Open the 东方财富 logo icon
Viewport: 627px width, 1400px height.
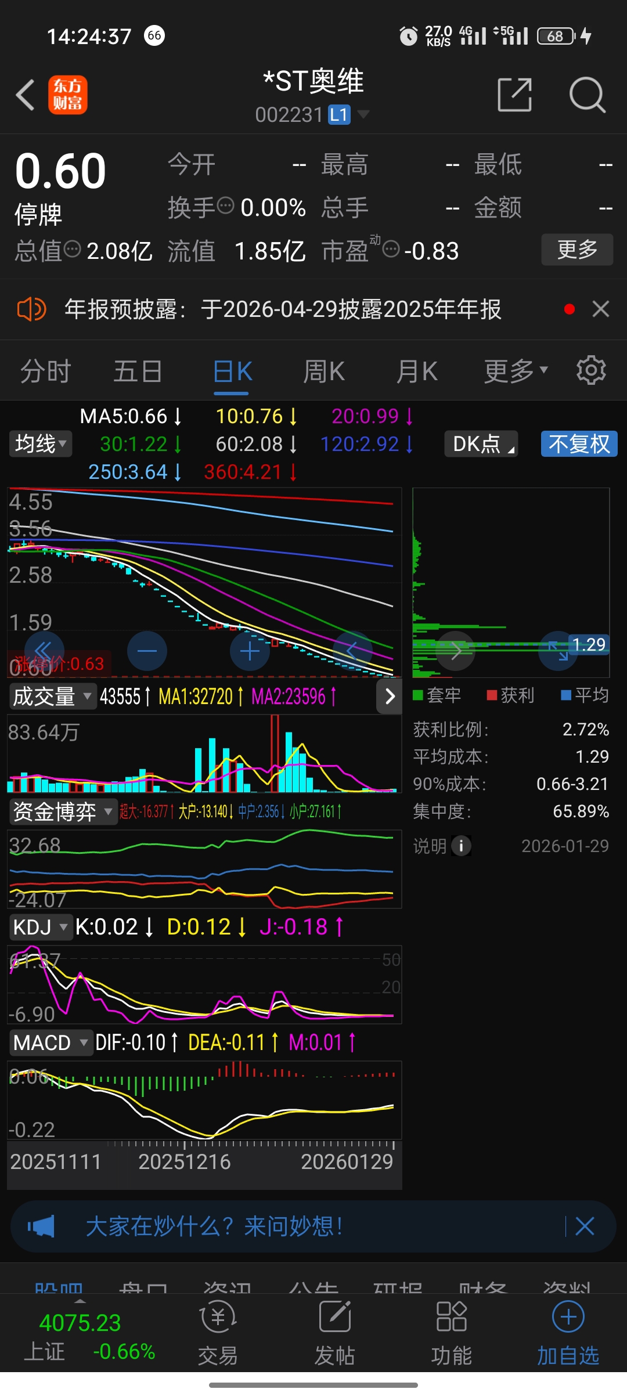[x=68, y=95]
